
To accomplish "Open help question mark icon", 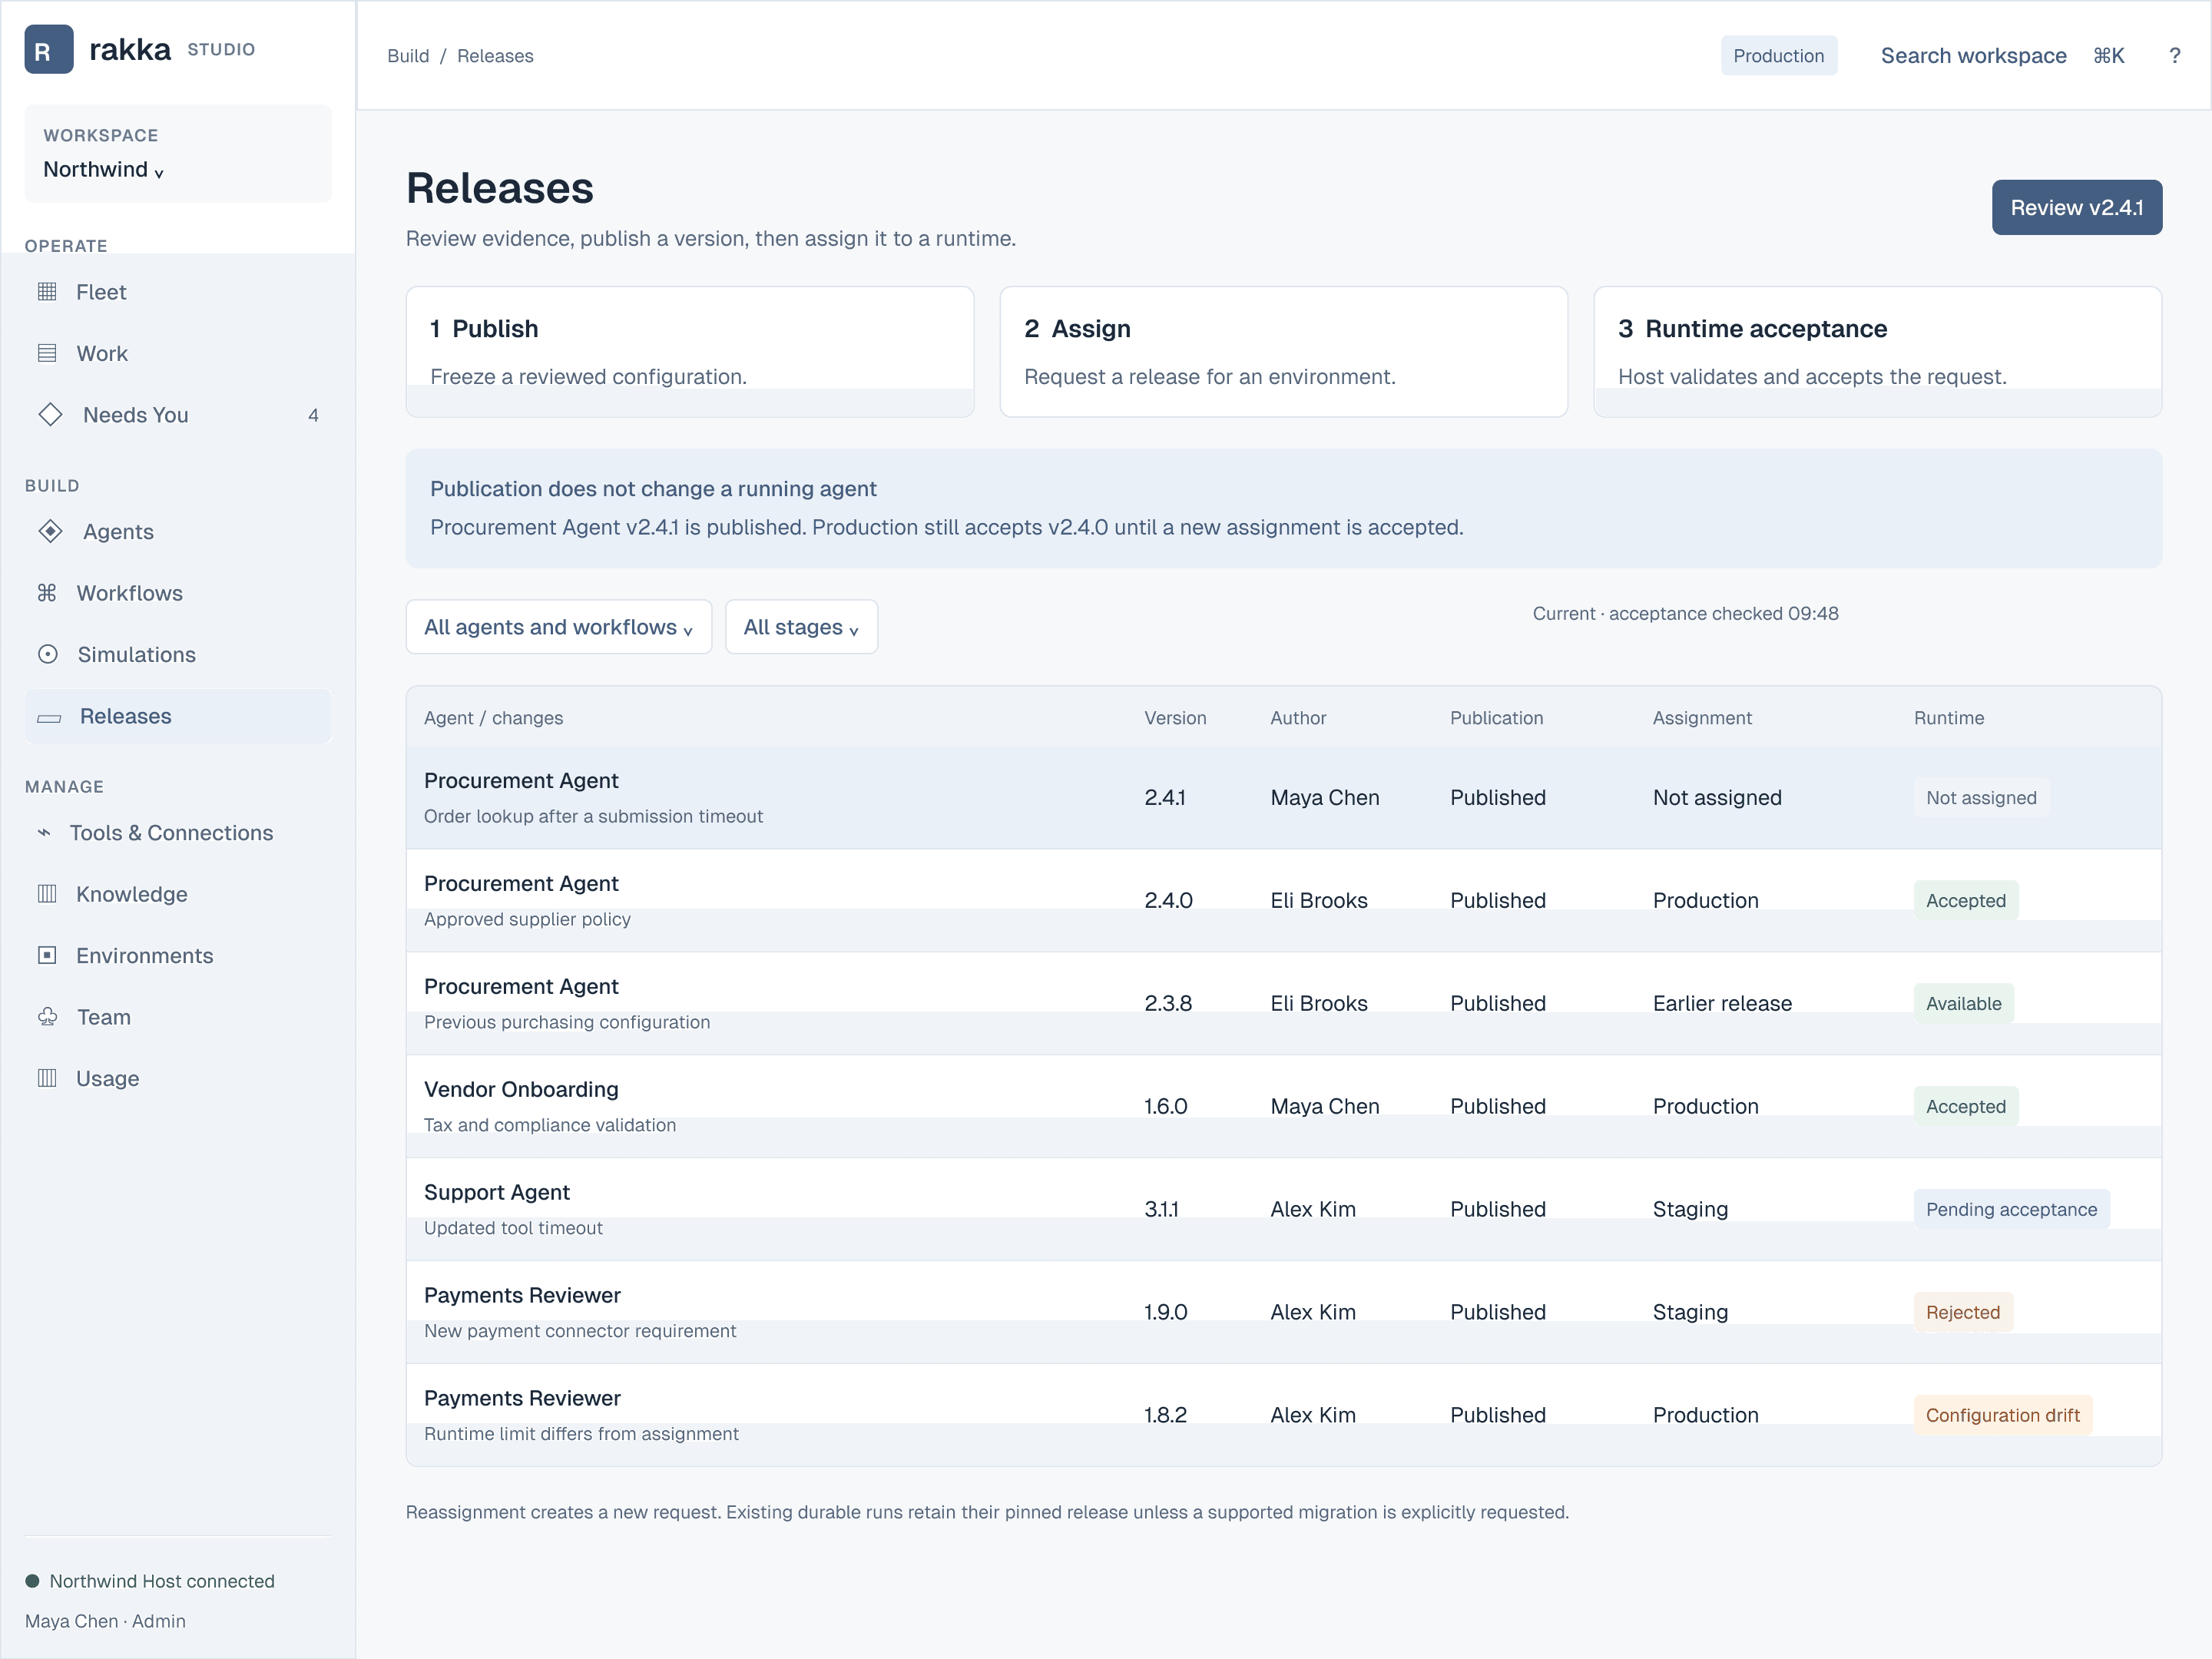I will point(2174,56).
